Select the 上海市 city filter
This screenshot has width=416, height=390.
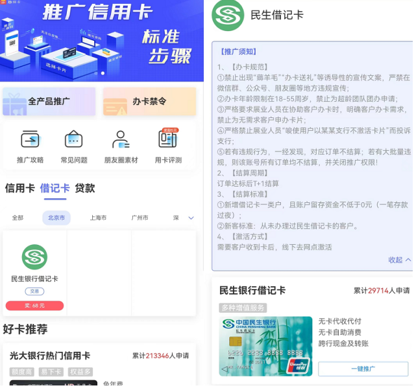tap(98, 218)
